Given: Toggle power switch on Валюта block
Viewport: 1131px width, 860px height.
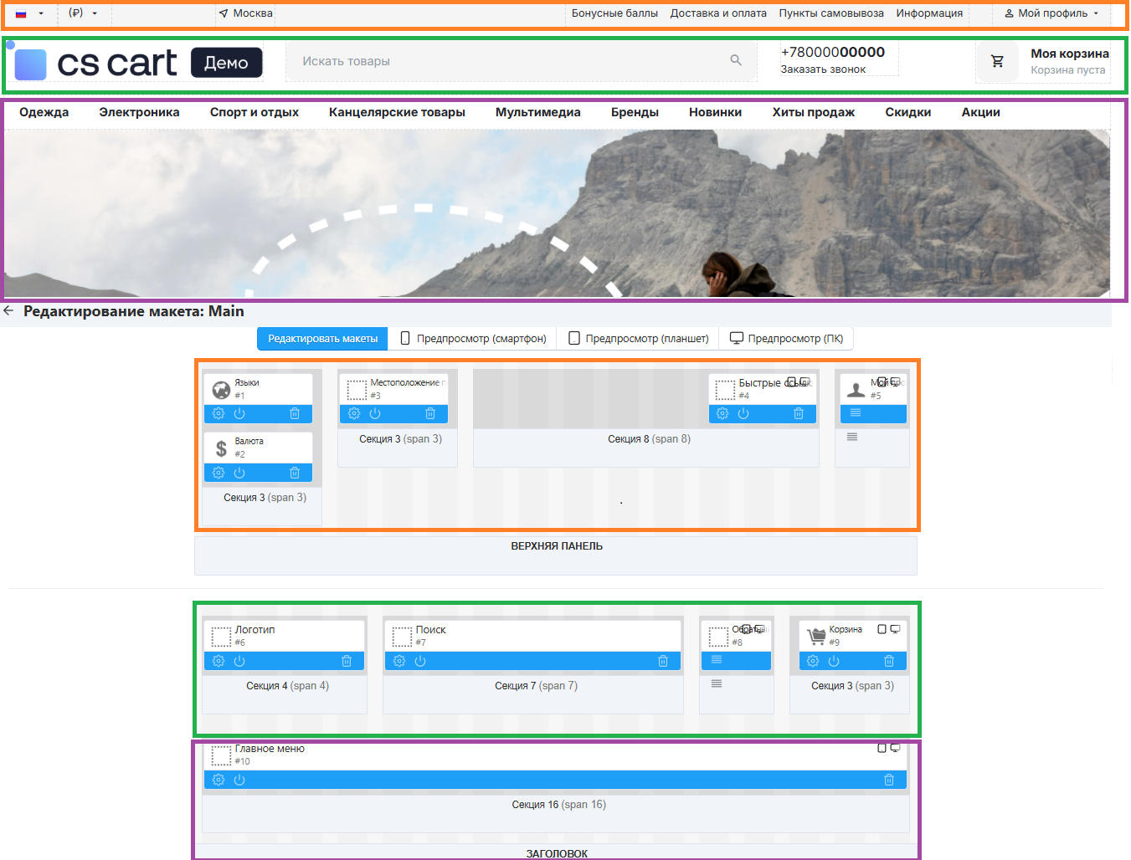Looking at the screenshot, I should pyautogui.click(x=239, y=474).
